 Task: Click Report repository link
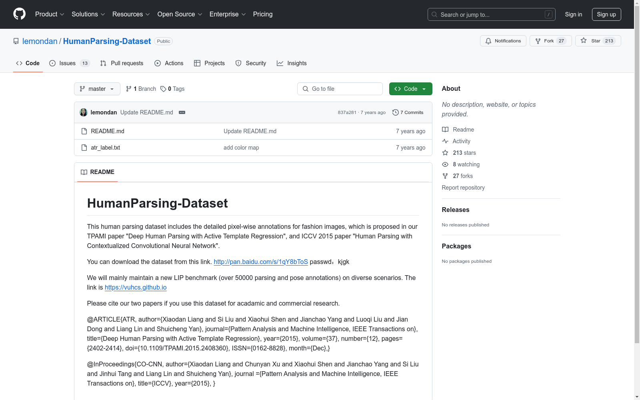tap(463, 188)
